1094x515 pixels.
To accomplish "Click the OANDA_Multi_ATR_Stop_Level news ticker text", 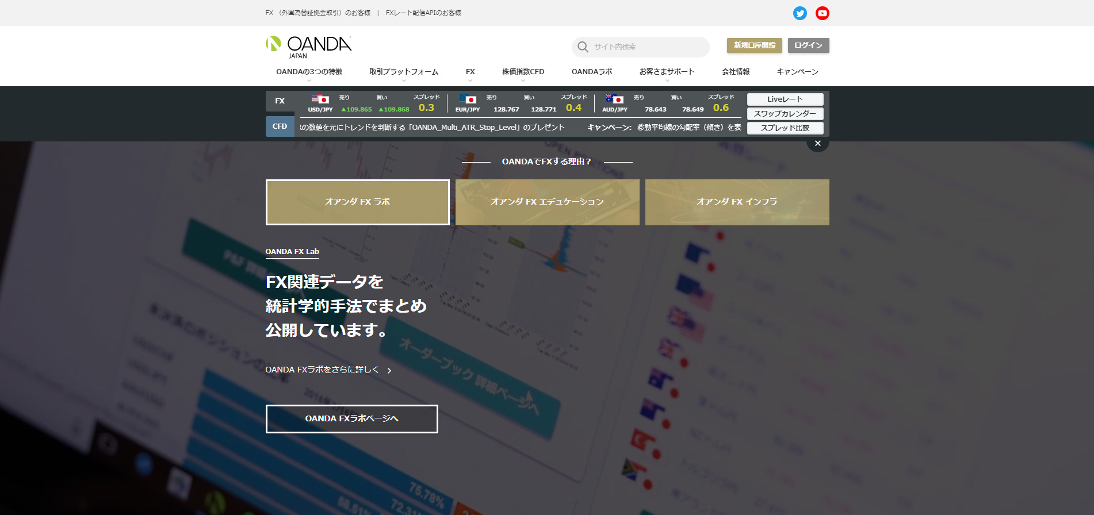I will 433,128.
